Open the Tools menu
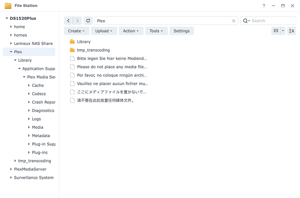The height and width of the screenshot is (198, 300). click(x=157, y=31)
